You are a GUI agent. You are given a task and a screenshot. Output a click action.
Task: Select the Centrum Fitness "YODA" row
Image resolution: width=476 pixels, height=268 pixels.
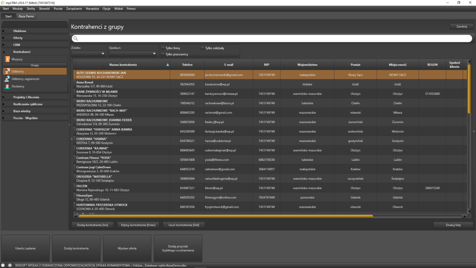pyautogui.click(x=270, y=160)
